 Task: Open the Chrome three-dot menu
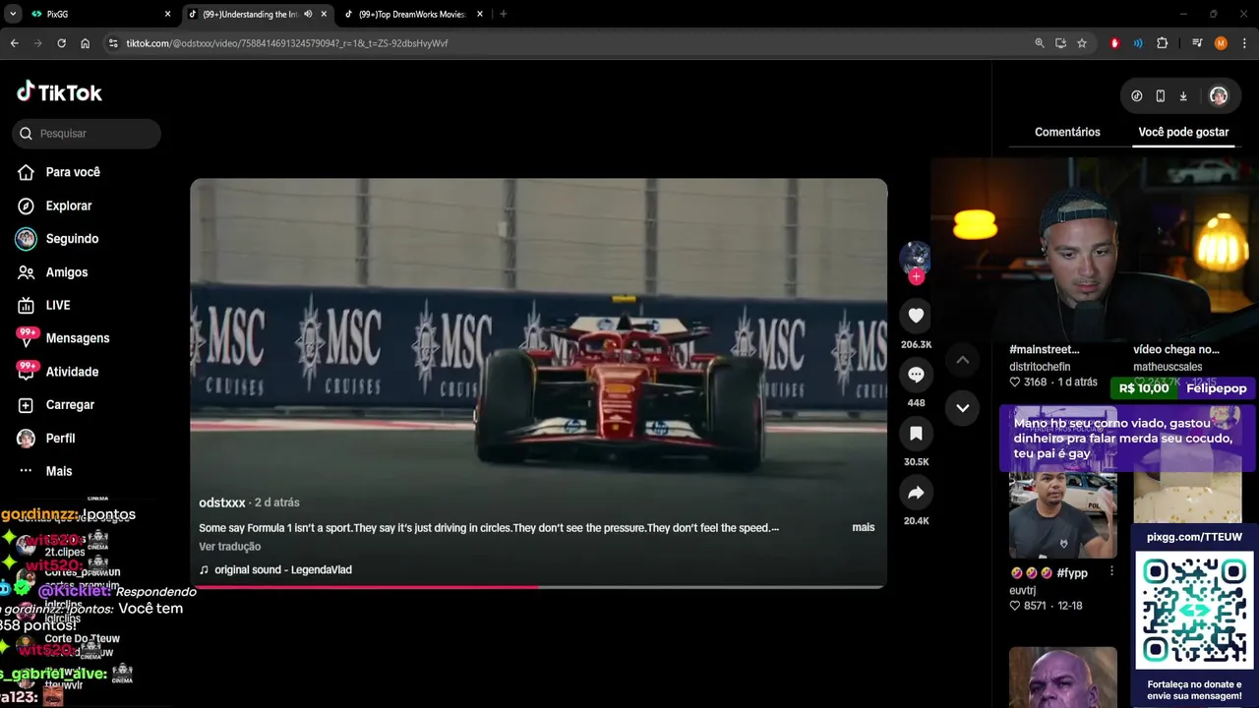coord(1244,43)
